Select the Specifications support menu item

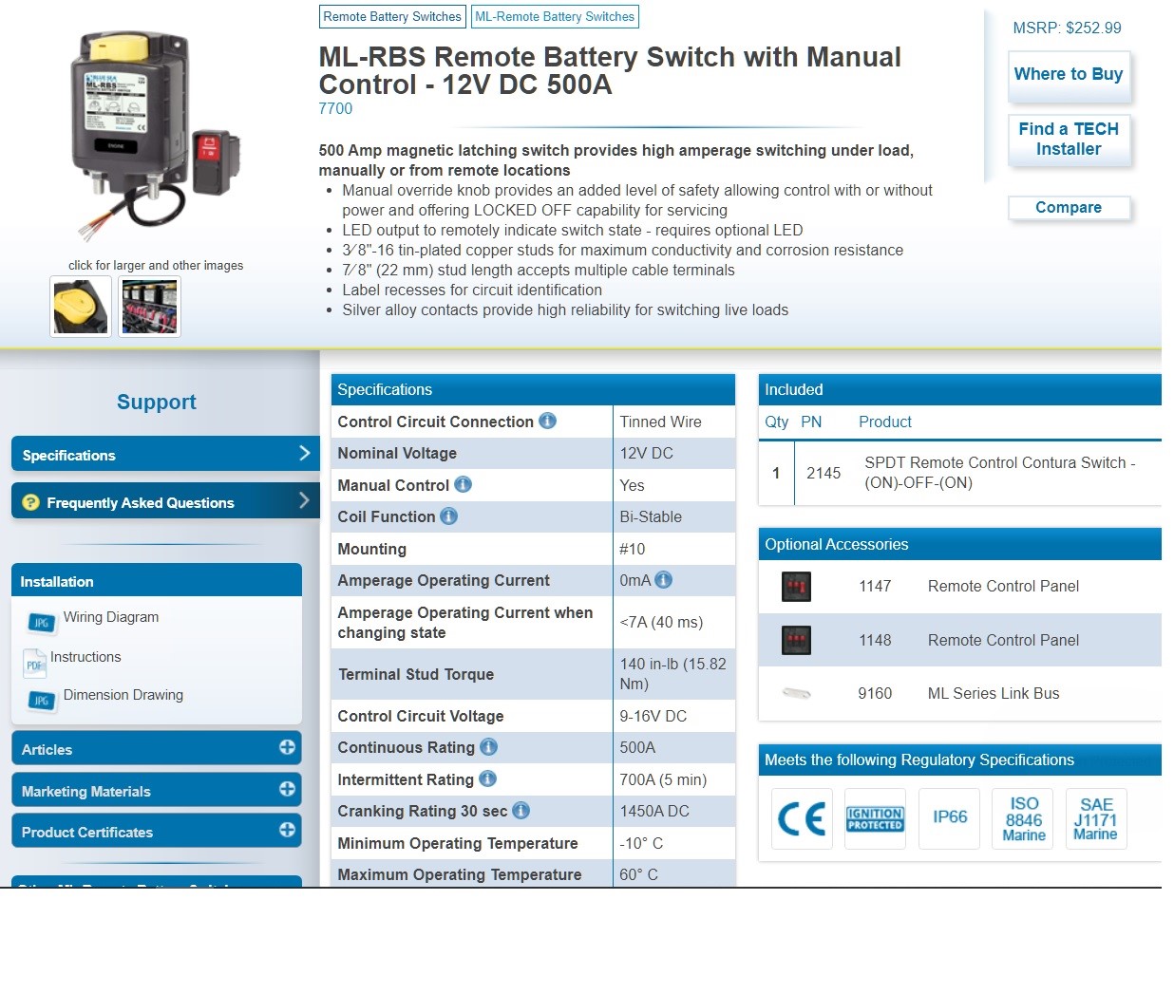tap(165, 454)
